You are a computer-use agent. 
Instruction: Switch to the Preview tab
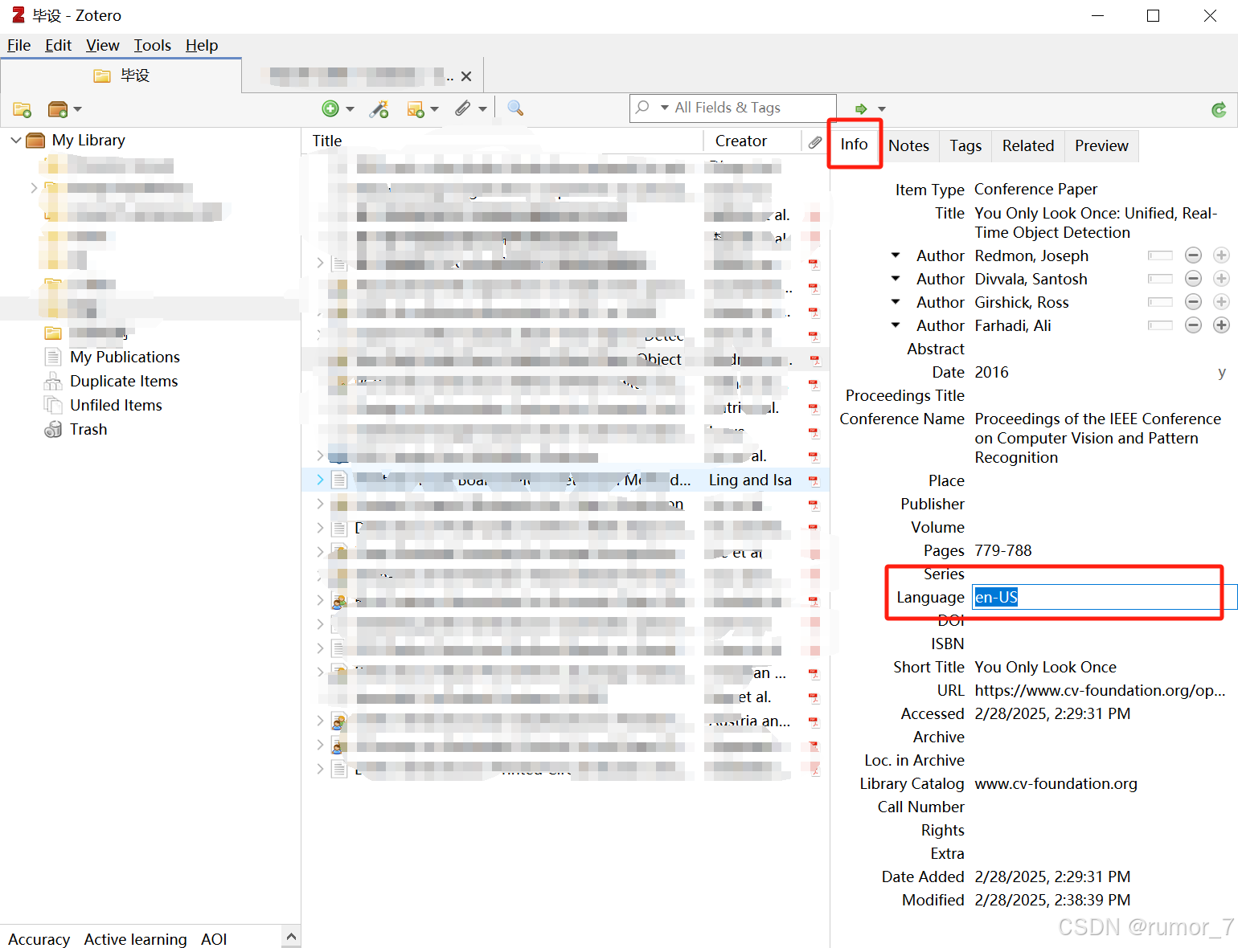[x=1101, y=146]
